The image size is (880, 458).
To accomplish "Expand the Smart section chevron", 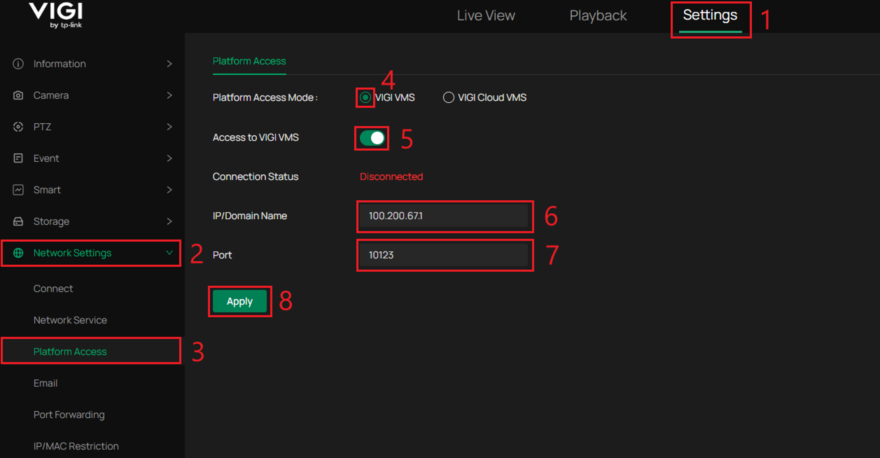I will coord(169,190).
